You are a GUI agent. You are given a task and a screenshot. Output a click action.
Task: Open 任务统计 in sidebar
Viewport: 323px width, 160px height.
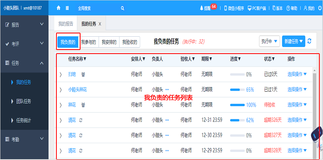tap(24, 121)
